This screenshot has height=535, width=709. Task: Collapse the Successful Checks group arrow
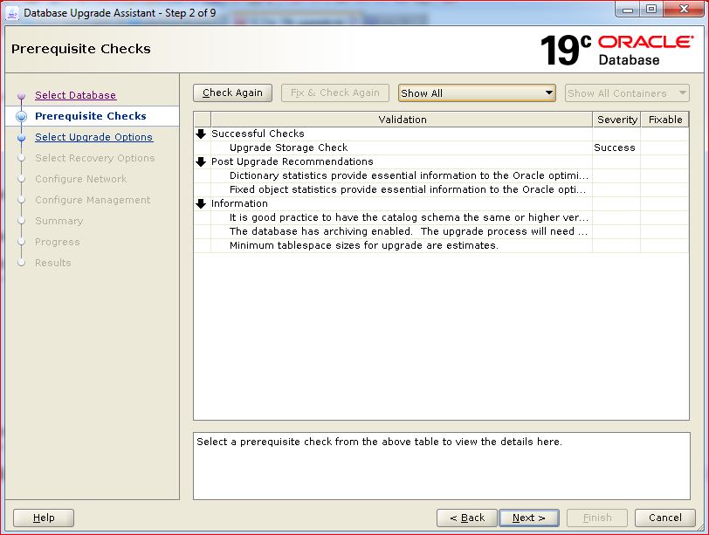point(202,134)
